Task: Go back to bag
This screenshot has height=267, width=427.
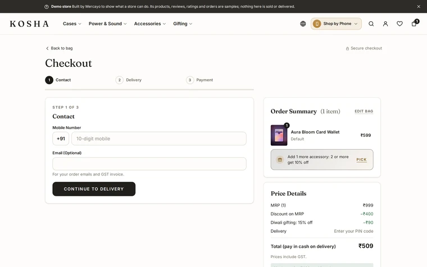Action: click(59, 48)
